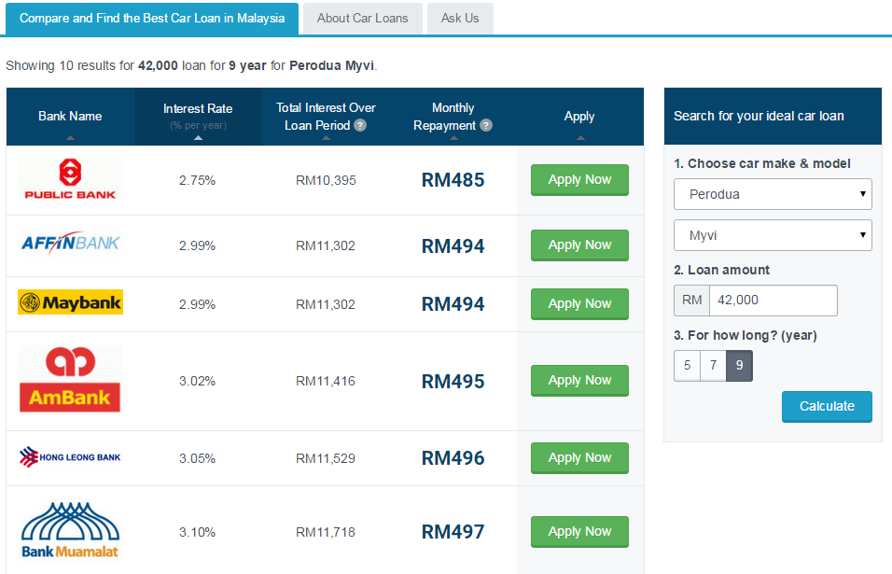Viewport: 892px width, 574px height.
Task: Click the RM496 monthly repayment
Action: point(453,458)
